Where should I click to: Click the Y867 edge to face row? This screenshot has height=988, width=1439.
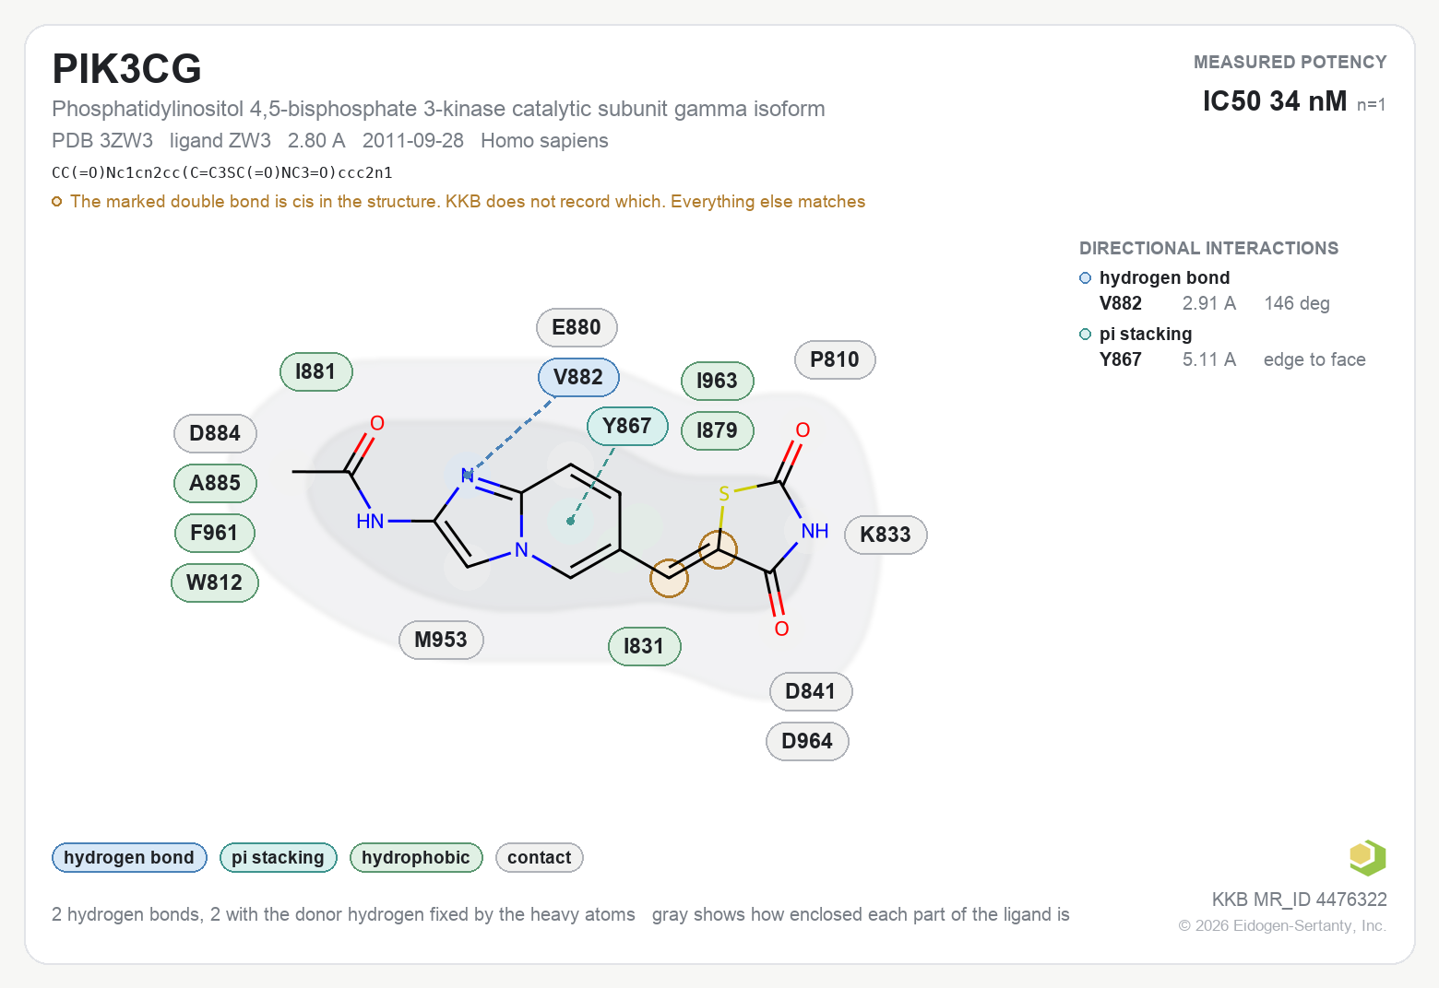(x=1232, y=359)
